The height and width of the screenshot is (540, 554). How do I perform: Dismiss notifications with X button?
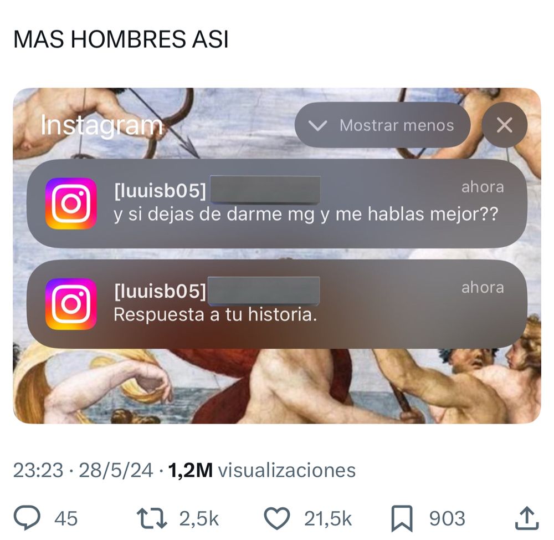tap(504, 125)
